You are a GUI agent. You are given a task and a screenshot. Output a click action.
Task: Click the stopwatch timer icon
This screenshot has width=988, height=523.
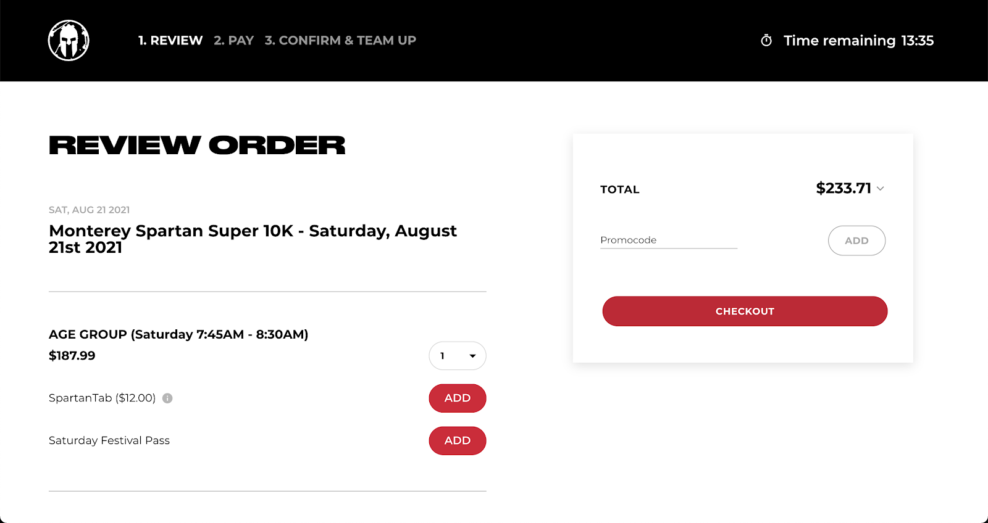point(766,41)
